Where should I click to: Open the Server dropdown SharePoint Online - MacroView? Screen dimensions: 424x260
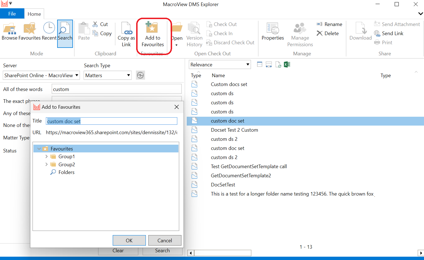pos(41,75)
